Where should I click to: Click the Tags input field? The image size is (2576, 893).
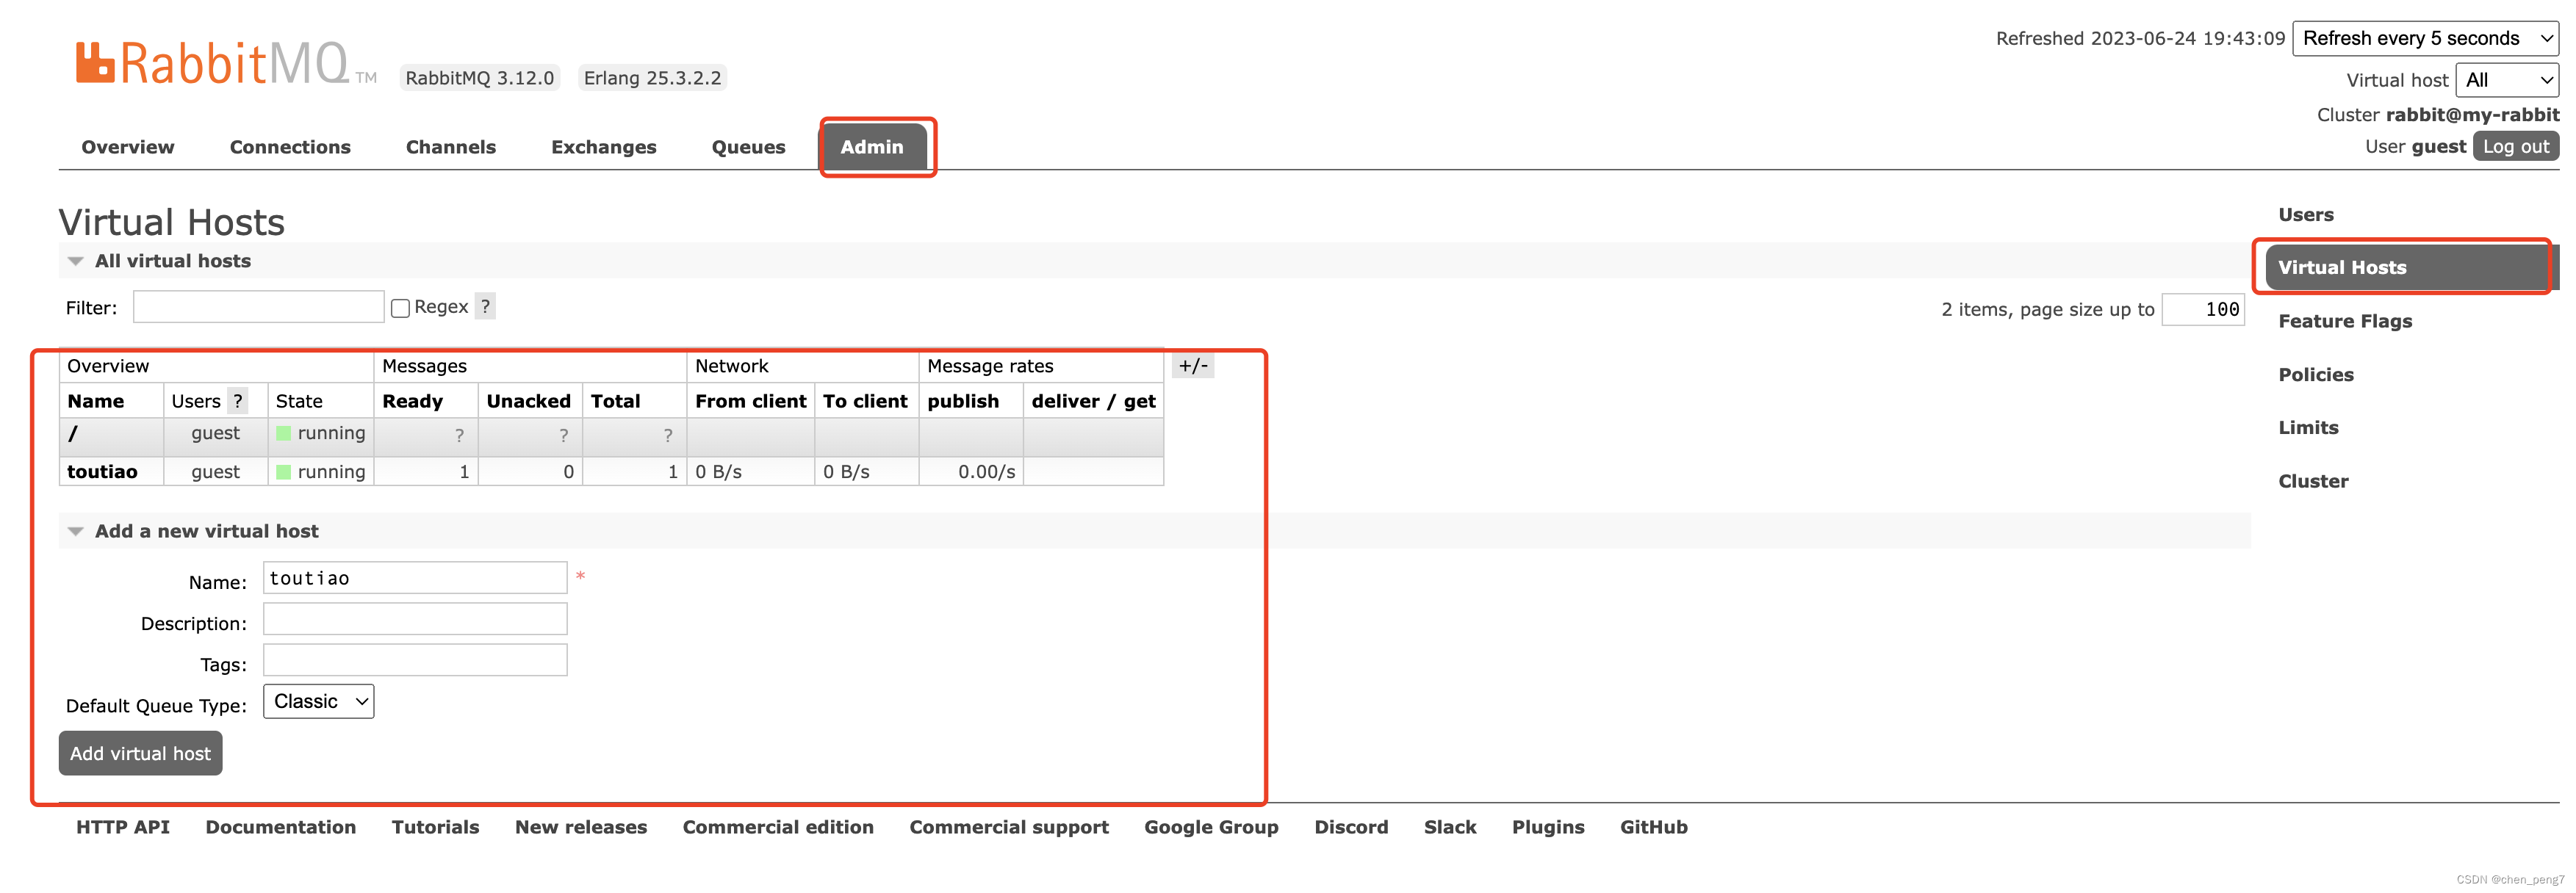pyautogui.click(x=415, y=660)
